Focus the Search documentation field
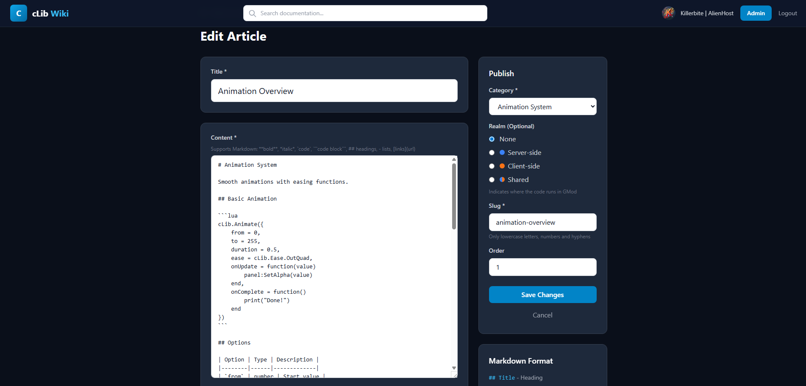This screenshot has height=386, width=806. click(x=365, y=13)
